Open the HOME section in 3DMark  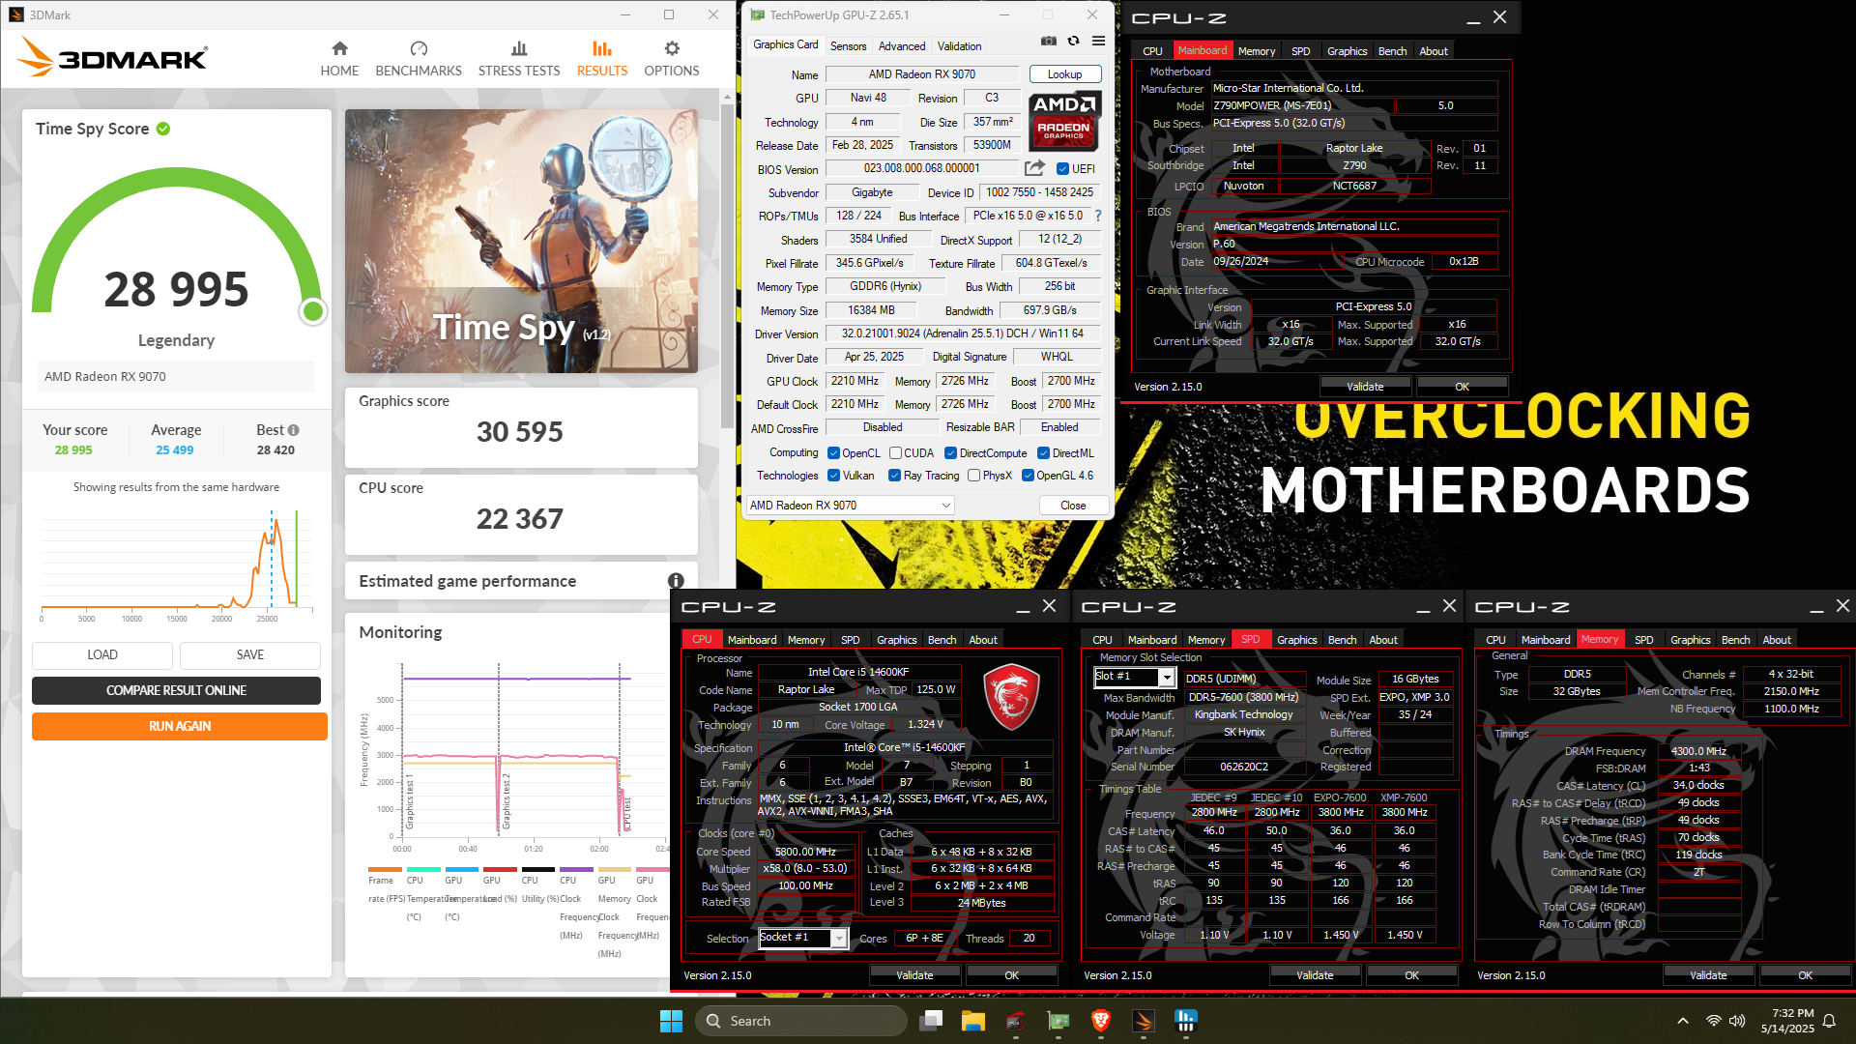coord(339,59)
